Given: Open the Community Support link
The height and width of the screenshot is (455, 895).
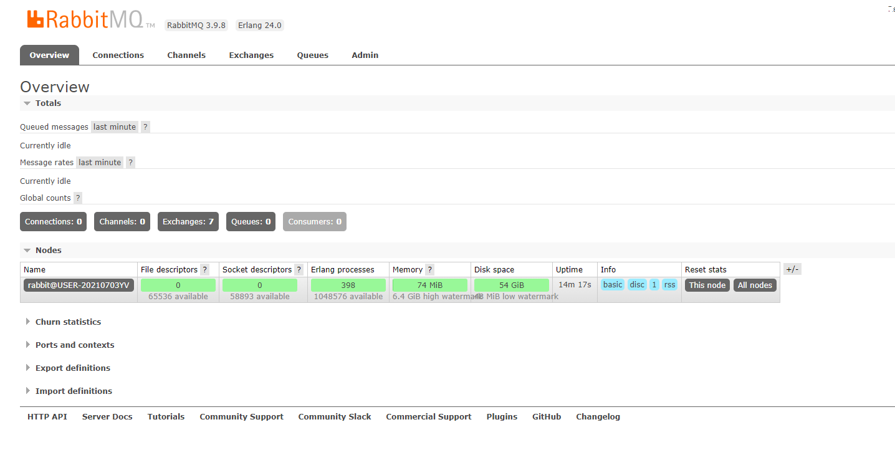Looking at the screenshot, I should click(x=242, y=417).
